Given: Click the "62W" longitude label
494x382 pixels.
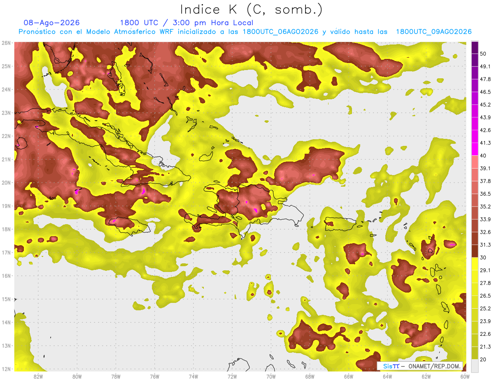Looking at the screenshot, I should click(x=426, y=376).
